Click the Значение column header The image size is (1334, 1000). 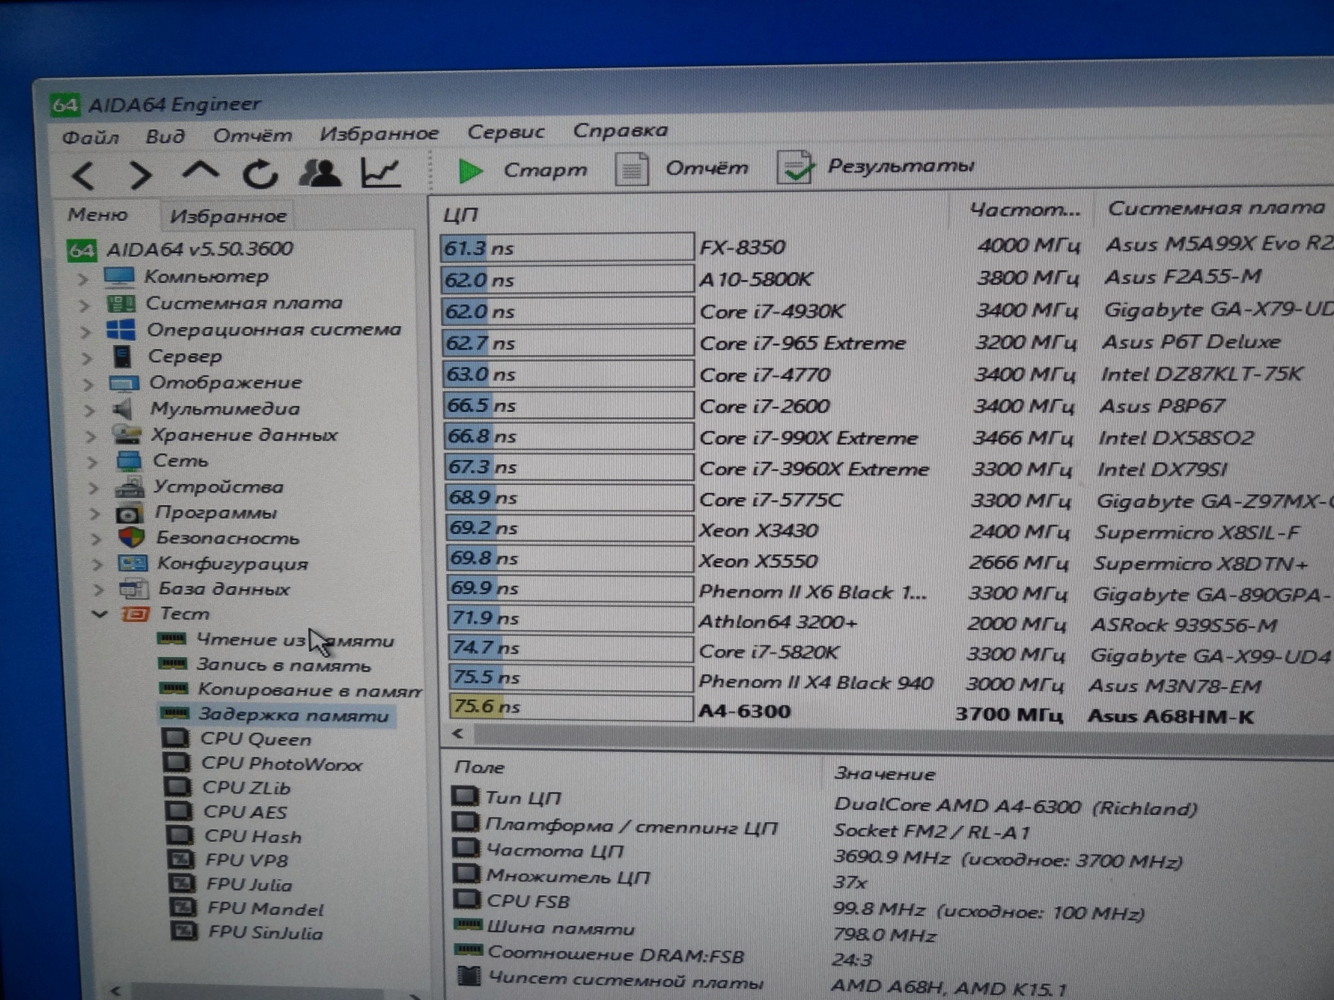[x=884, y=773]
